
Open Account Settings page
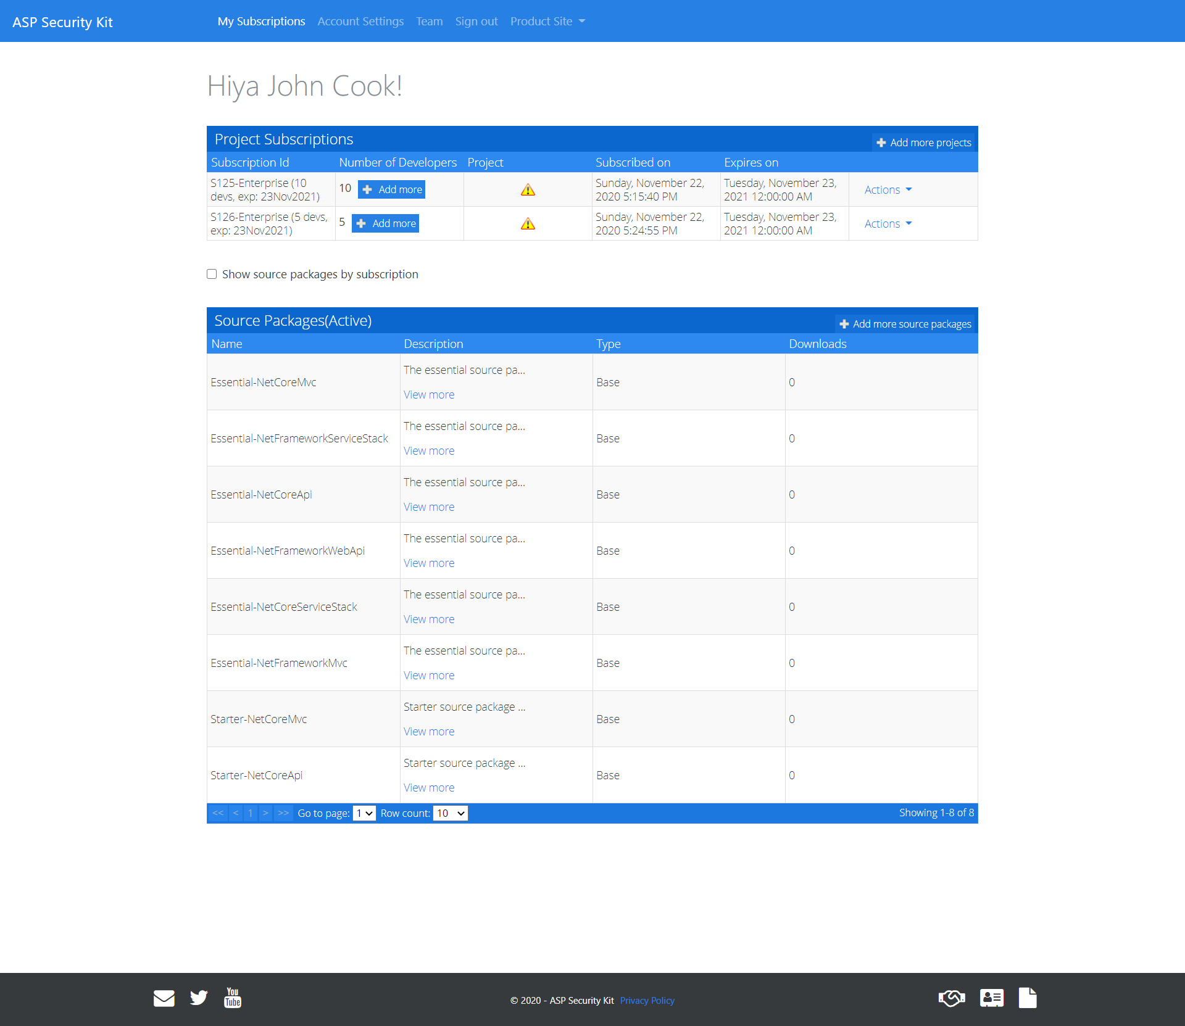point(360,21)
